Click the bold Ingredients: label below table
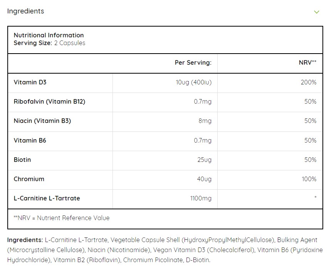Viewport: 334px width, 271px height. tap(25, 240)
